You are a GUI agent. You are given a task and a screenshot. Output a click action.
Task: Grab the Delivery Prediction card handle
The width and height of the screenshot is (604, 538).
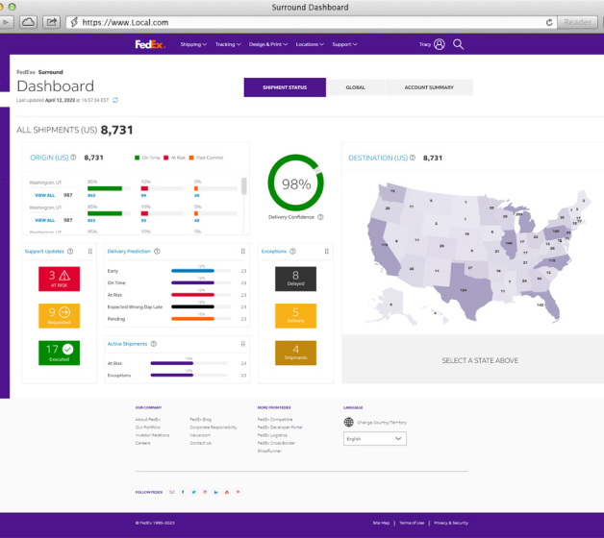tap(243, 252)
